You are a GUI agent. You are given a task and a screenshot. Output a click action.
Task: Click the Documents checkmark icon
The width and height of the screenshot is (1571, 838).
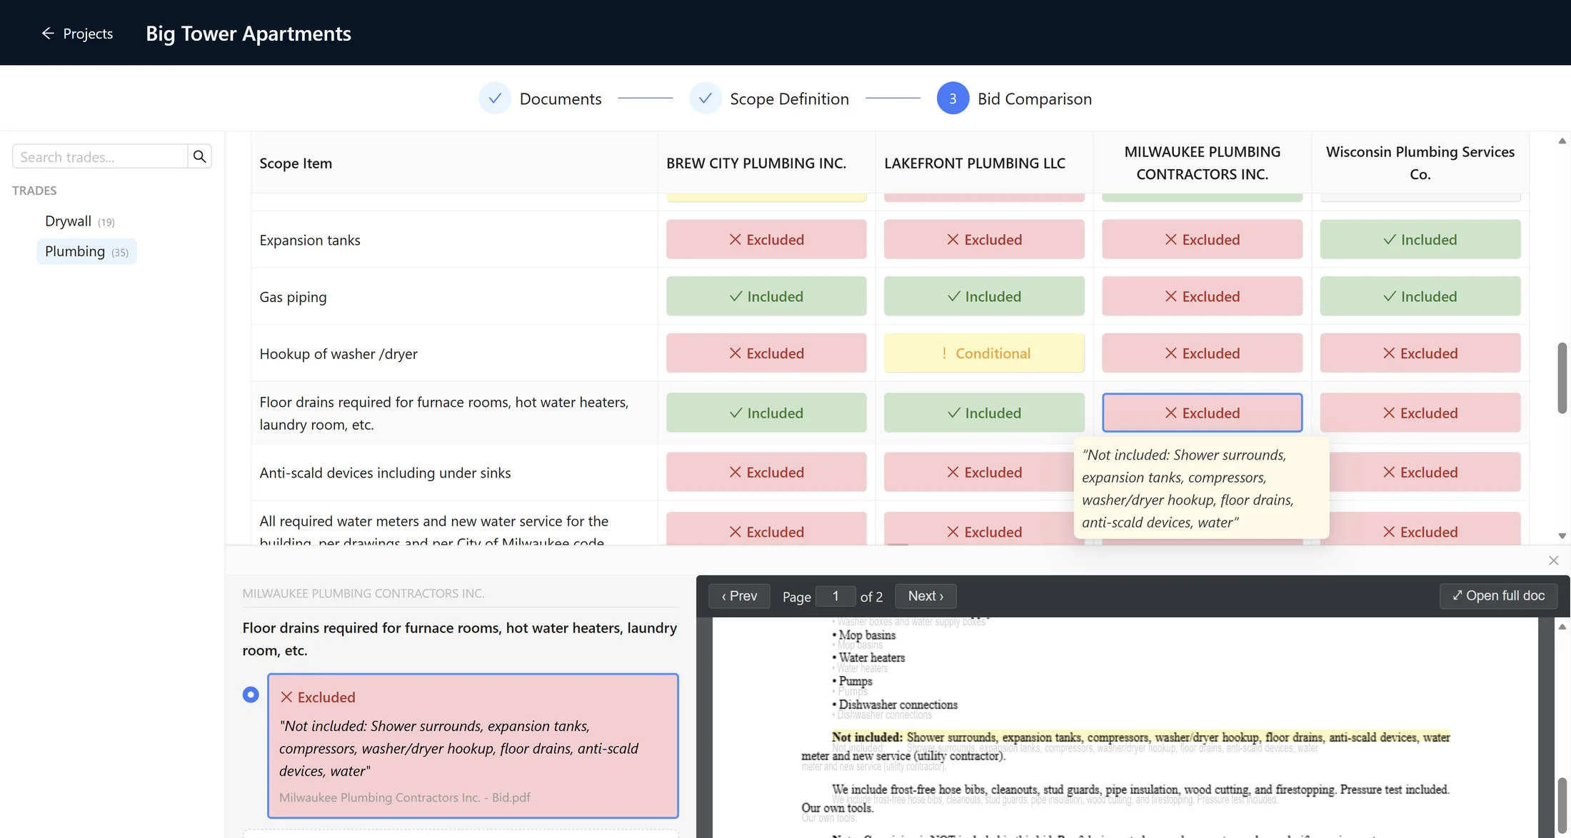click(x=495, y=99)
